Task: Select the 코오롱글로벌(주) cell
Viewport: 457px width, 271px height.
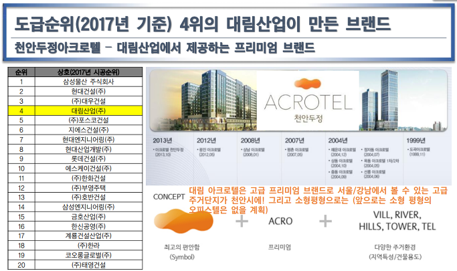Action: (x=88, y=255)
